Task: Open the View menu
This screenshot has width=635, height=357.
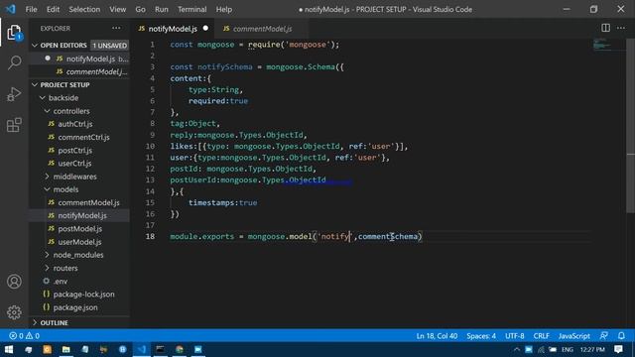Action: [117, 9]
